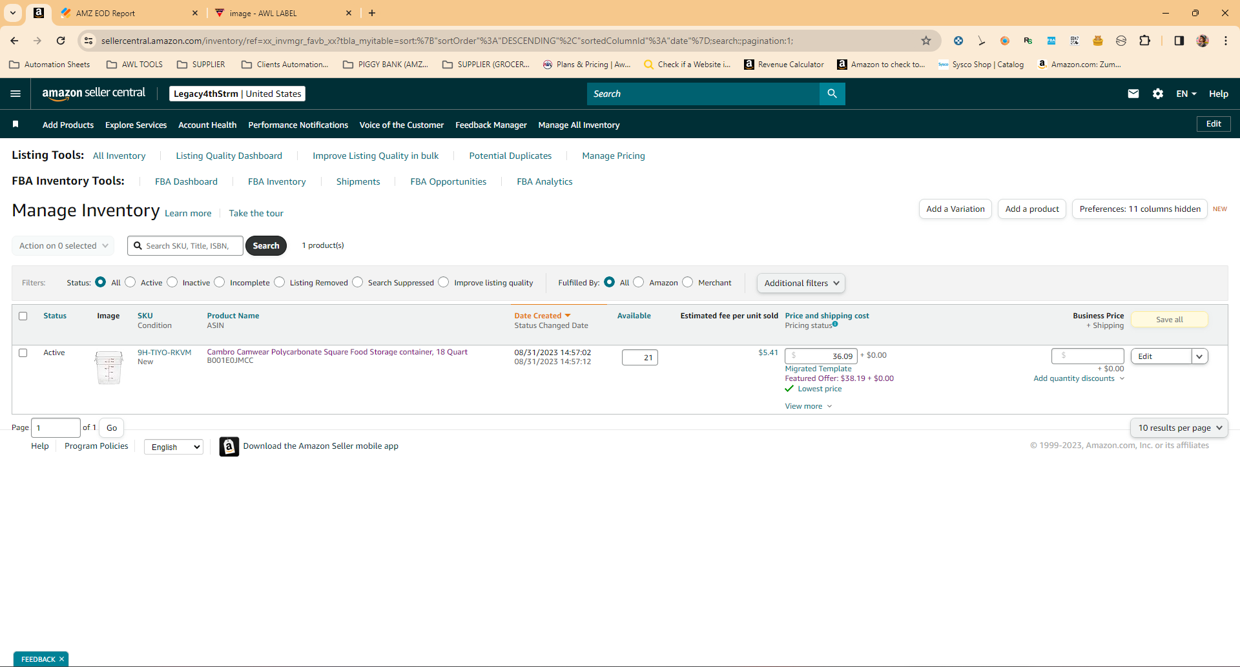Open the Action on 0 selected dropdown

pyautogui.click(x=63, y=246)
